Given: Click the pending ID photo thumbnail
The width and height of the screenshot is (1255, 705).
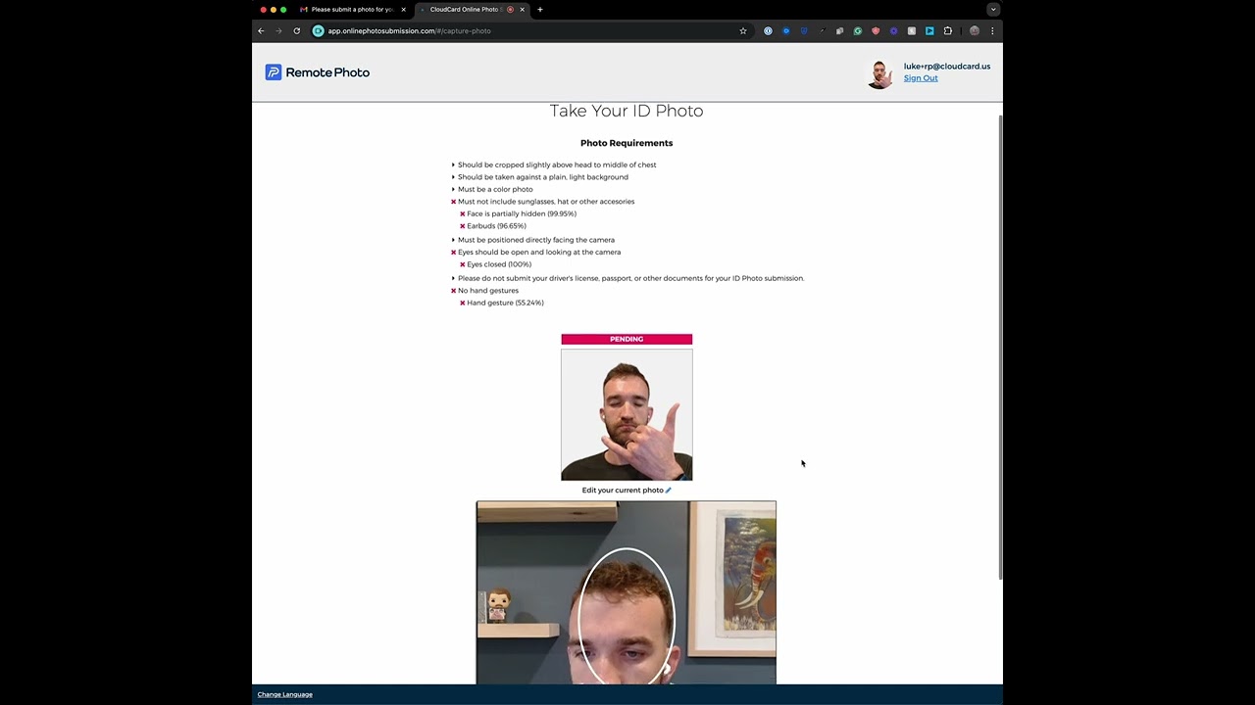Looking at the screenshot, I should pos(627,415).
